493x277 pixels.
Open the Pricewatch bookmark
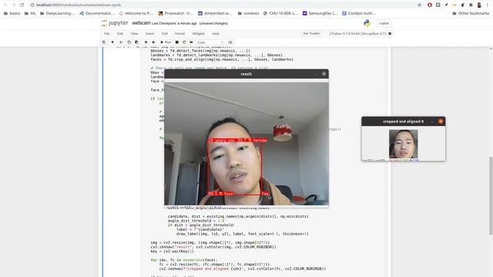pos(176,13)
